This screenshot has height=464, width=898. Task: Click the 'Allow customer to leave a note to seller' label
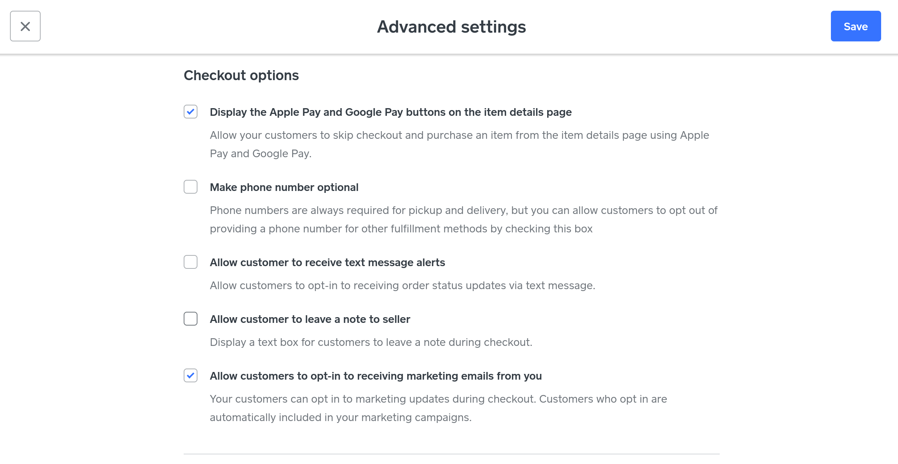[x=310, y=319]
